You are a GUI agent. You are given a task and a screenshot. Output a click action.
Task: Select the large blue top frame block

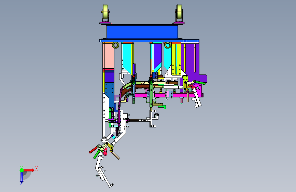tap(142, 32)
